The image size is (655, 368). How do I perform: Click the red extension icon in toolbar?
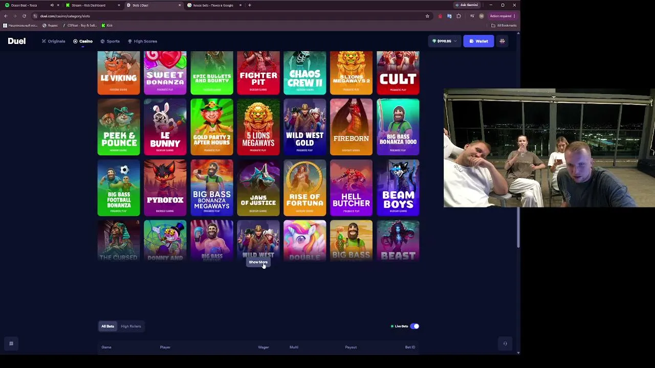tap(440, 16)
